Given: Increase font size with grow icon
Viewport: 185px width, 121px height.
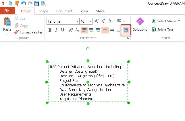Looking at the screenshot, I should point(96,21).
